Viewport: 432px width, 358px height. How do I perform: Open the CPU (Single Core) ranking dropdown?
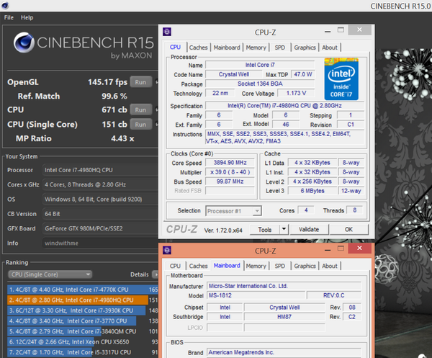click(x=49, y=274)
